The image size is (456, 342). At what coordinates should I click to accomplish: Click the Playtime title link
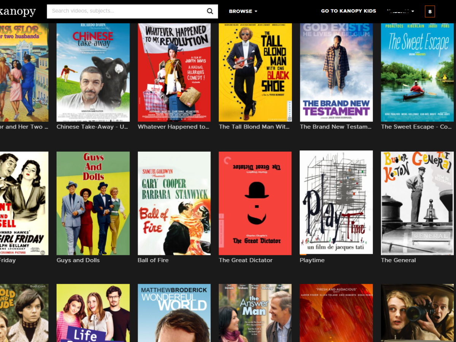tap(312, 260)
